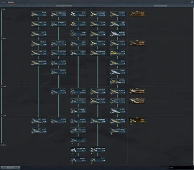The height and width of the screenshot is (170, 194).
Task: Select the Re.2005 fighter card
Action: 59,120
